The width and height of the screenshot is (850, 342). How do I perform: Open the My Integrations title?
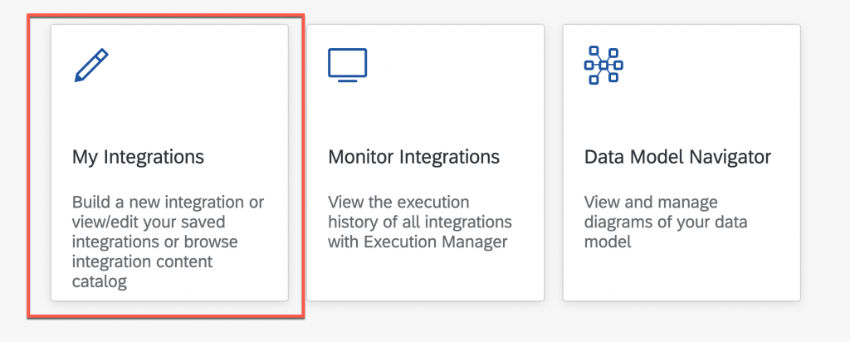coord(139,157)
